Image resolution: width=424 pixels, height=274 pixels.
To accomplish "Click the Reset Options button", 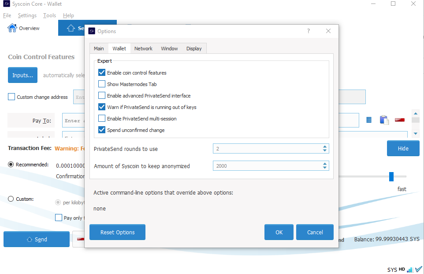I will coord(117,232).
